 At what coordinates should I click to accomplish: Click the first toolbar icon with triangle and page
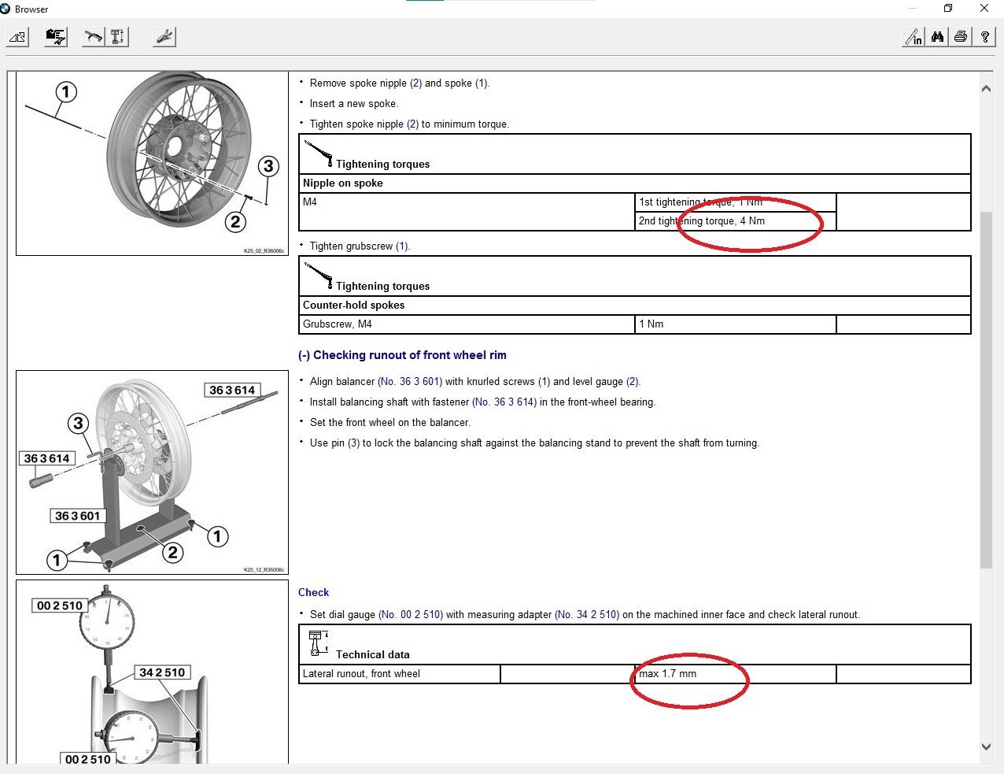pyautogui.click(x=17, y=37)
